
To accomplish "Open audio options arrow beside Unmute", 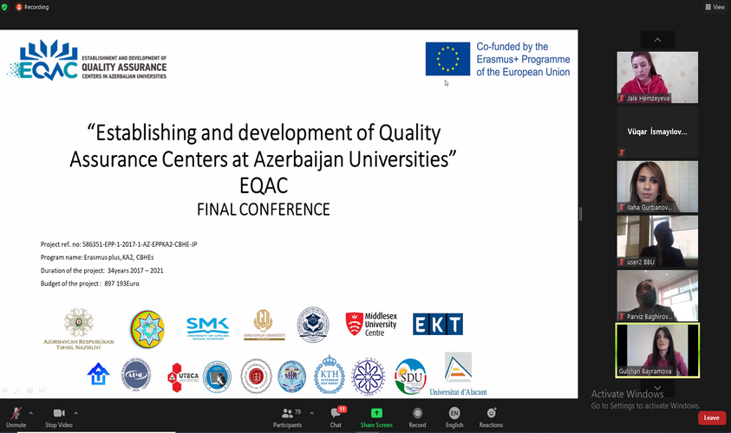I will pos(32,413).
